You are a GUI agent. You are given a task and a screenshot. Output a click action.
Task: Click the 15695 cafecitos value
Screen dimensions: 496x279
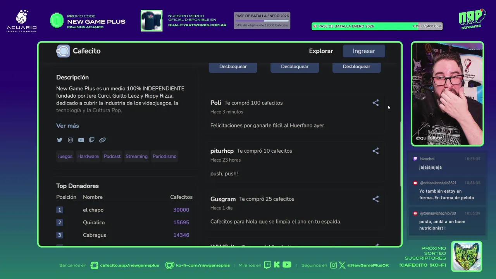click(x=181, y=222)
